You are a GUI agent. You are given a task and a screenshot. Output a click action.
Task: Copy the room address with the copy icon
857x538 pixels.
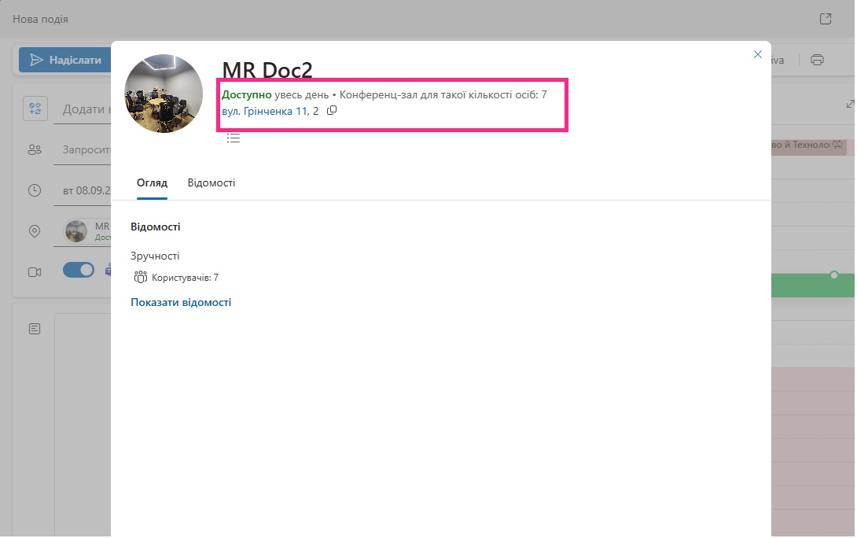[332, 110]
